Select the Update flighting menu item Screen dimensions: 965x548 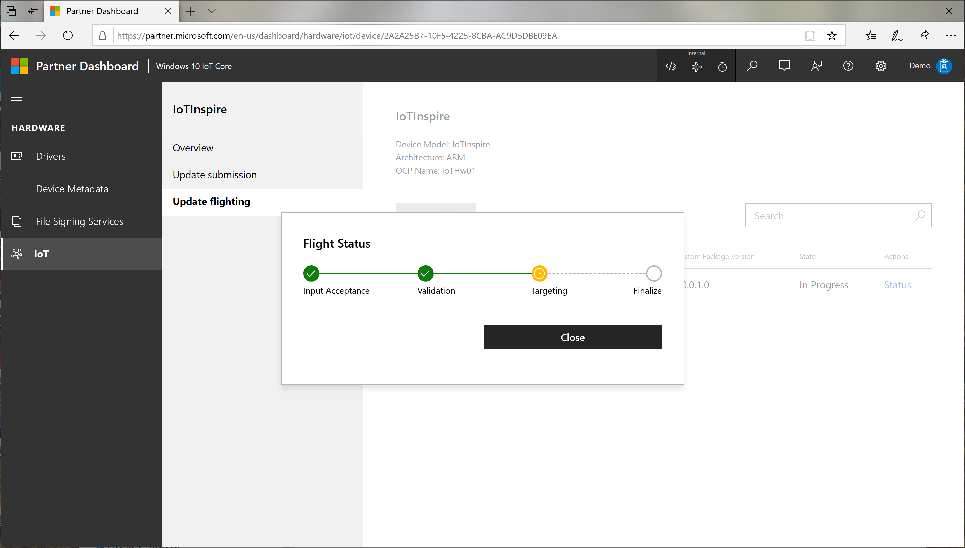click(x=211, y=201)
